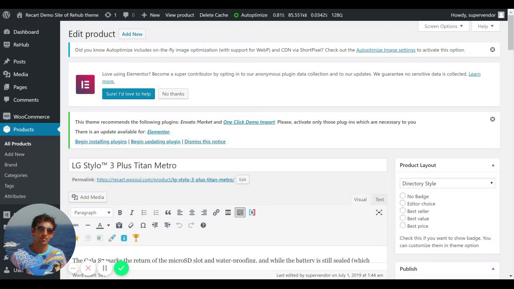Click the redo arrow in editor toolbar

(191, 225)
